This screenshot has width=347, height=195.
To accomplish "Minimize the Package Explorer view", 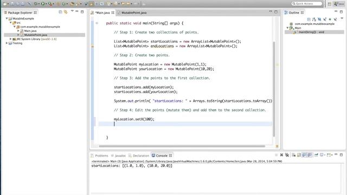I will [x=77, y=11].
